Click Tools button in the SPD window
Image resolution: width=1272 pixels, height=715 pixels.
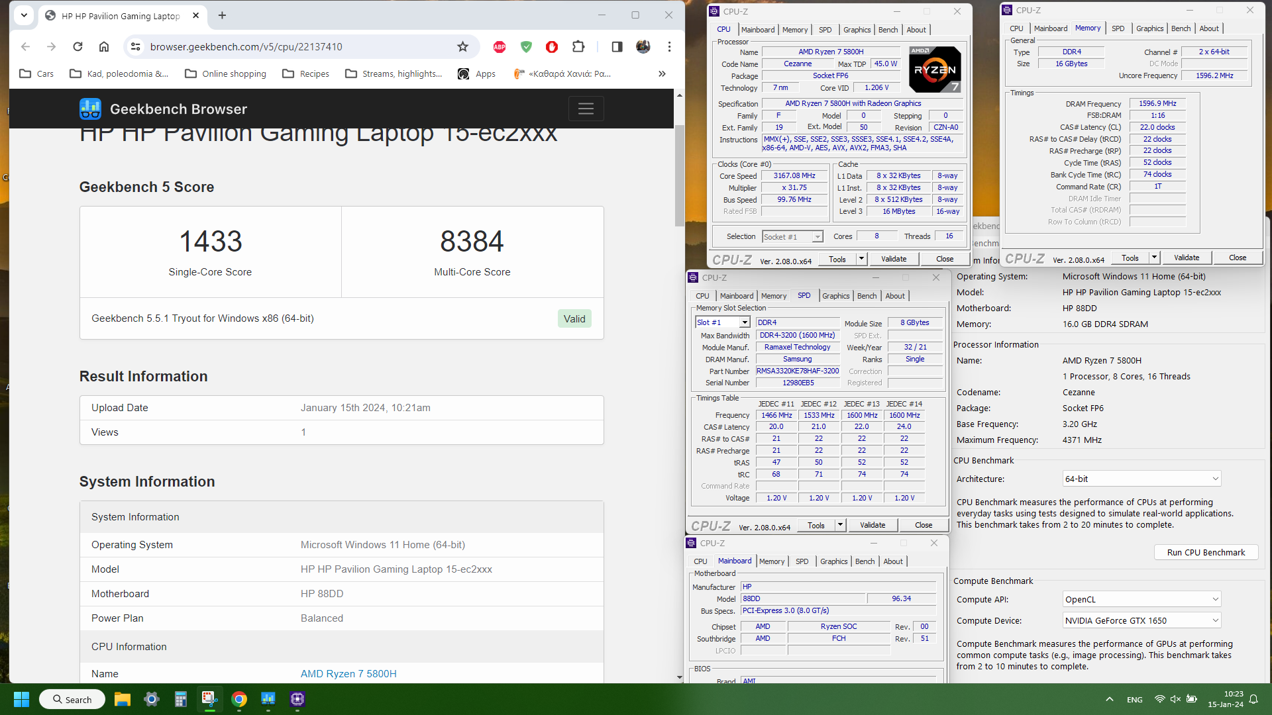[816, 525]
